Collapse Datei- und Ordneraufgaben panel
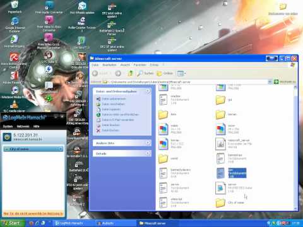This screenshot has height=227, width=303. pyautogui.click(x=148, y=91)
